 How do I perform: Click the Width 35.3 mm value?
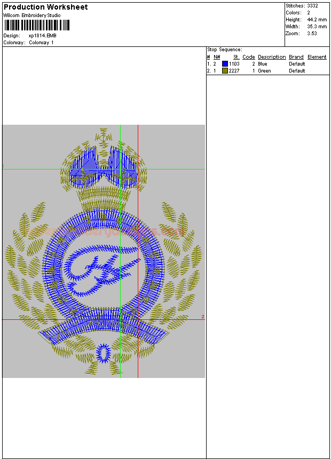[317, 27]
